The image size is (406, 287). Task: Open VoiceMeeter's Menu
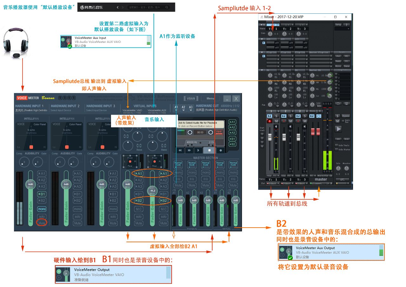click(210, 98)
